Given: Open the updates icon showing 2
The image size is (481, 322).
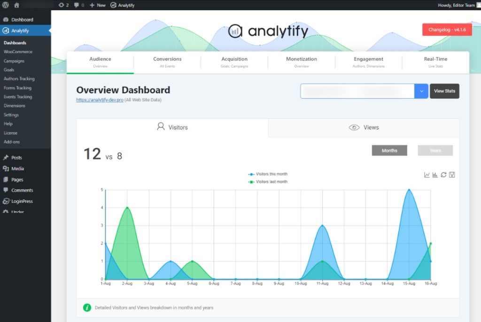Looking at the screenshot, I should tap(63, 5).
